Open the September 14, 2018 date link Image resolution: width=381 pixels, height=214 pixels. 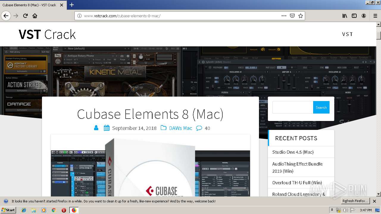(x=134, y=128)
